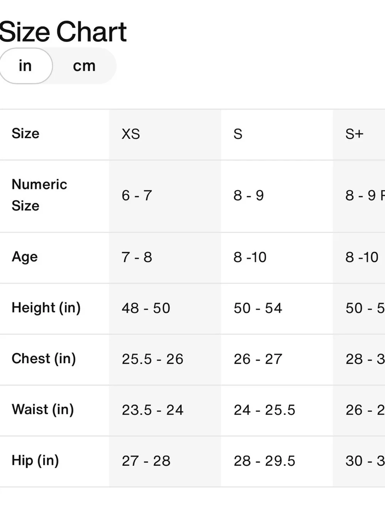Viewport: 385px width, 514px height.
Task: Select the in unit option
Action: click(25, 66)
